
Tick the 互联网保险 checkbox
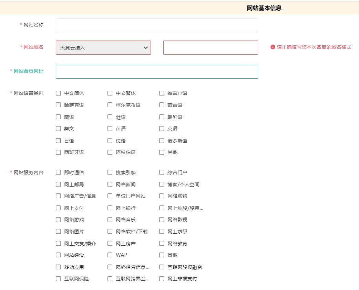pyautogui.click(x=58, y=279)
